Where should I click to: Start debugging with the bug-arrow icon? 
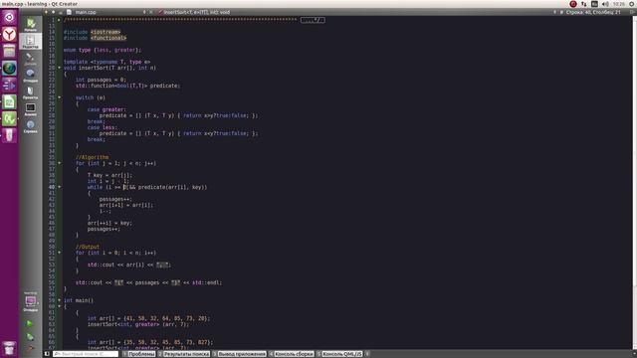30,336
